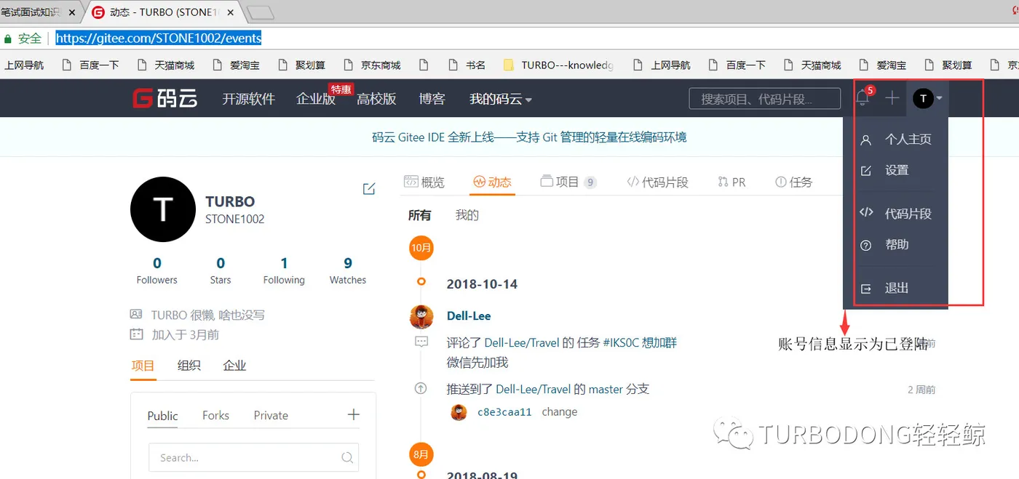This screenshot has height=479, width=1019.
Task: Click the large TURBO profile avatar
Action: [x=163, y=209]
